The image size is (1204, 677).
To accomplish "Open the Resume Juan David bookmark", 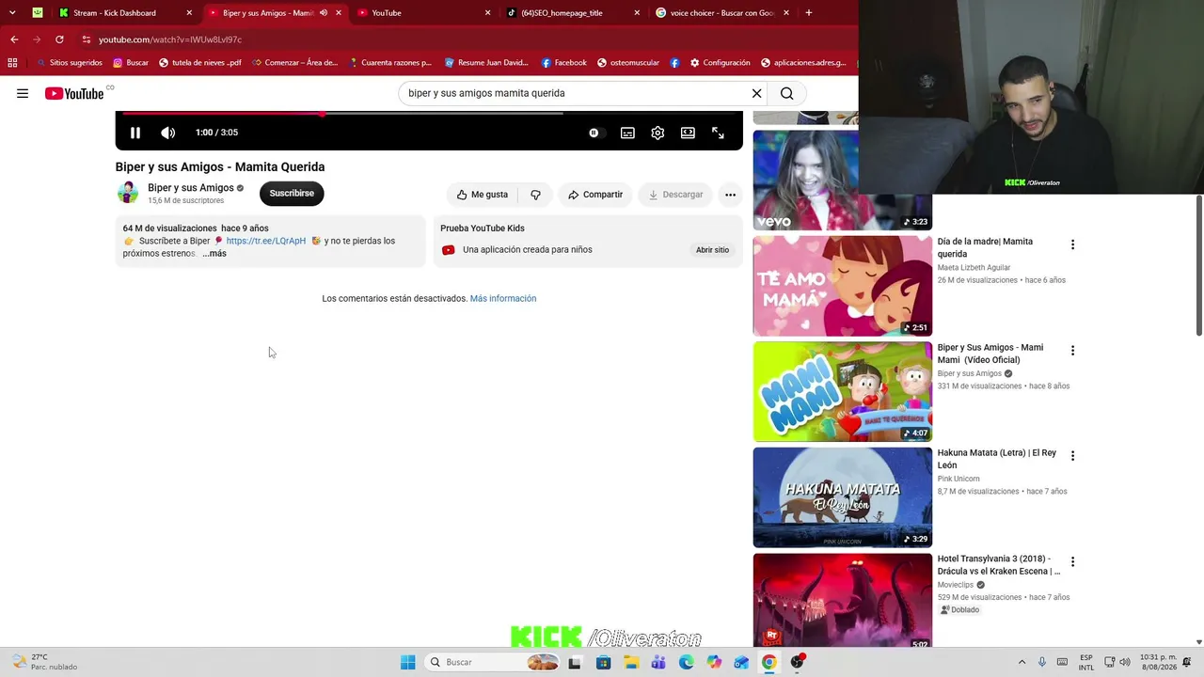I will coord(486,63).
